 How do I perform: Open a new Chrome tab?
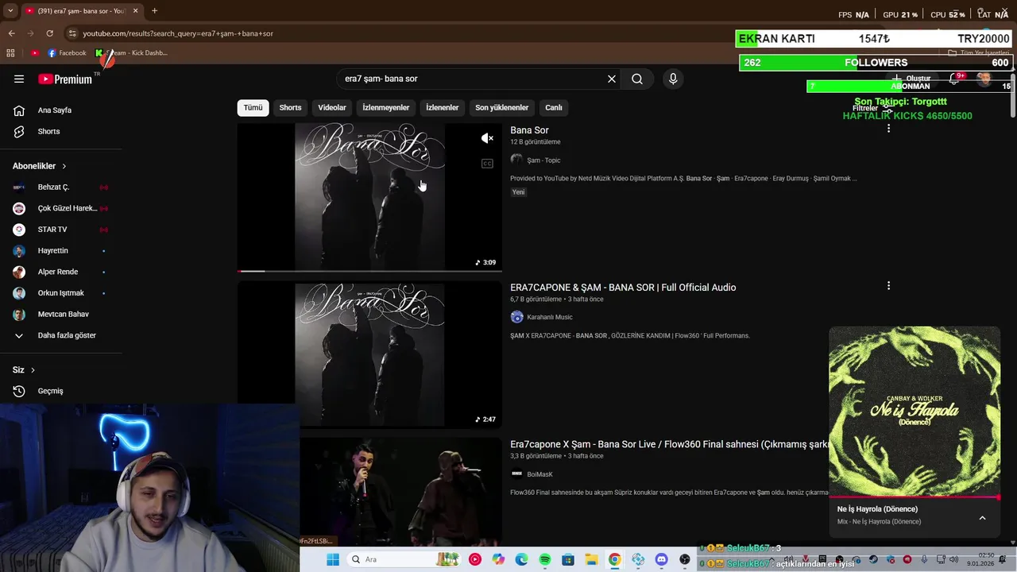click(x=154, y=10)
